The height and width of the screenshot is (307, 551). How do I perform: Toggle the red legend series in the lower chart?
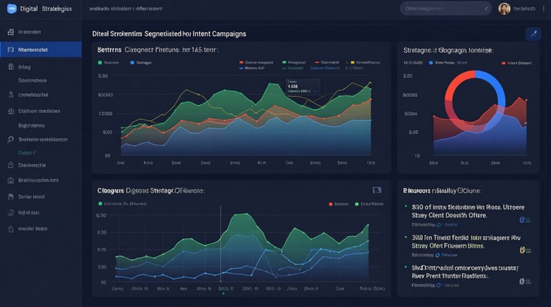coord(330,204)
